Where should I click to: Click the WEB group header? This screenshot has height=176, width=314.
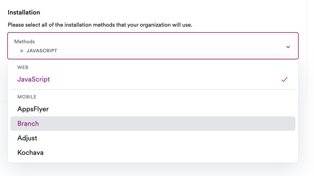coord(22,67)
